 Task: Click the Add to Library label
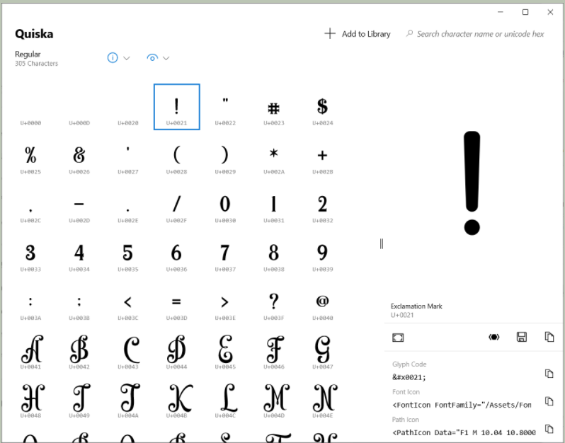coord(366,34)
